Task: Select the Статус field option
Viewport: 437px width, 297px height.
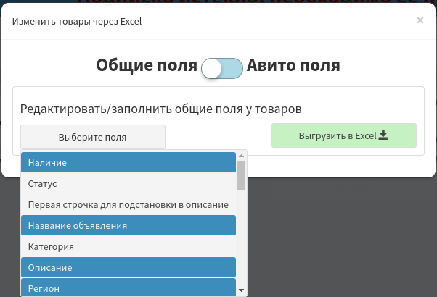Action: (x=128, y=183)
